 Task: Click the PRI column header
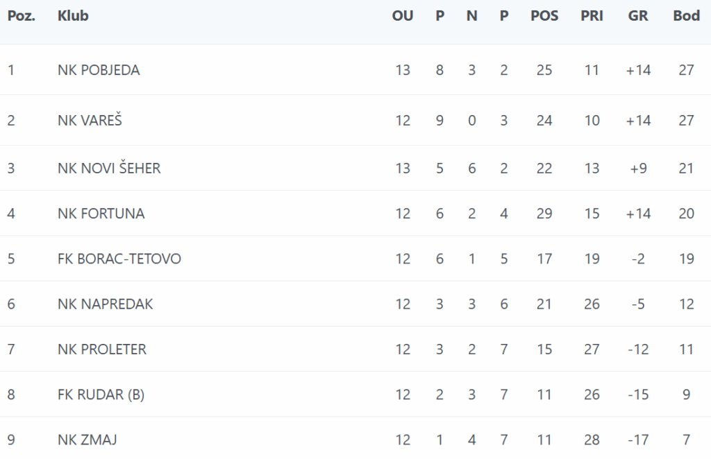click(x=592, y=16)
